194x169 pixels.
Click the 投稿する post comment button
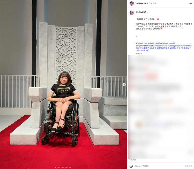(188, 166)
